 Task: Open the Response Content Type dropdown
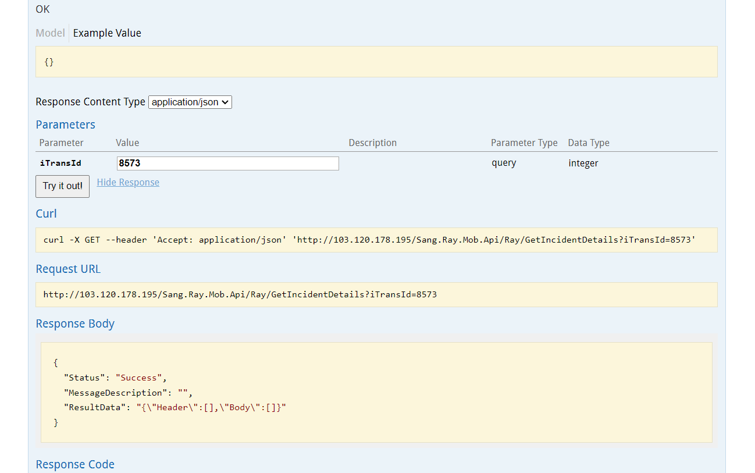(190, 102)
